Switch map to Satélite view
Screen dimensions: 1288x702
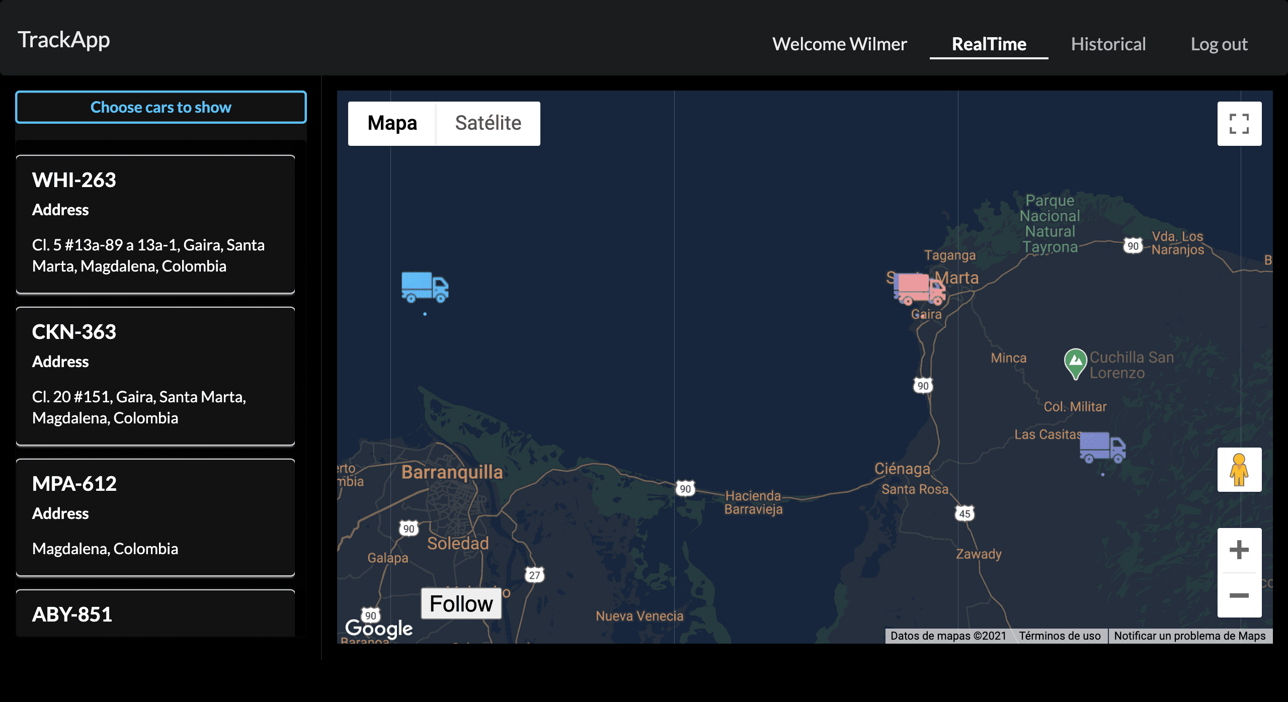tap(488, 124)
